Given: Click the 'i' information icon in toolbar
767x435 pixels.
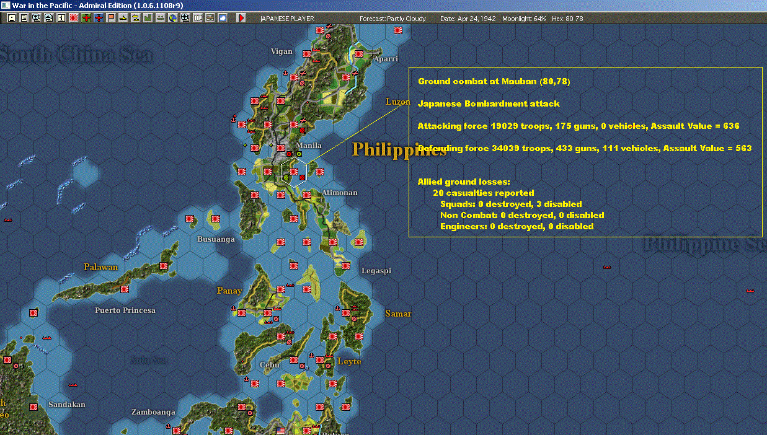Looking at the screenshot, I should (61, 18).
